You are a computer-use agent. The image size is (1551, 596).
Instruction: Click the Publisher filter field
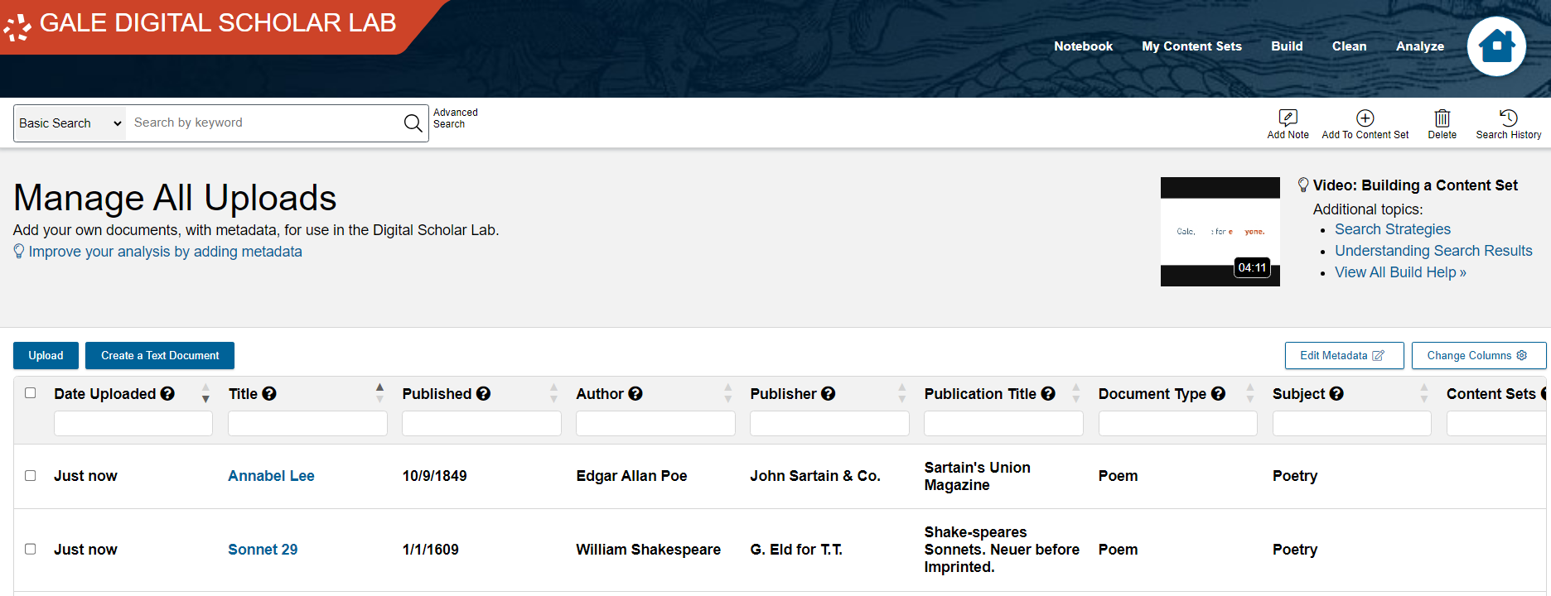click(829, 424)
